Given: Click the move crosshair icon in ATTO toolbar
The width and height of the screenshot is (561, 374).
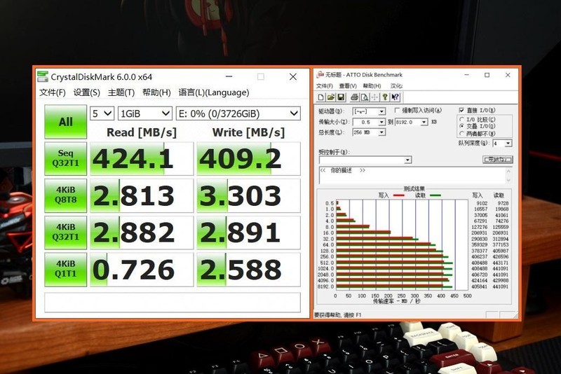Looking at the screenshot, I should (x=374, y=97).
